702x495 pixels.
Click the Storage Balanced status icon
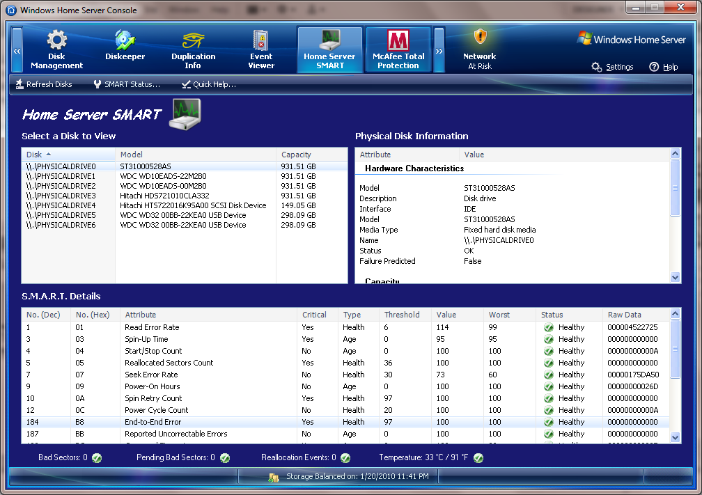[x=274, y=477]
